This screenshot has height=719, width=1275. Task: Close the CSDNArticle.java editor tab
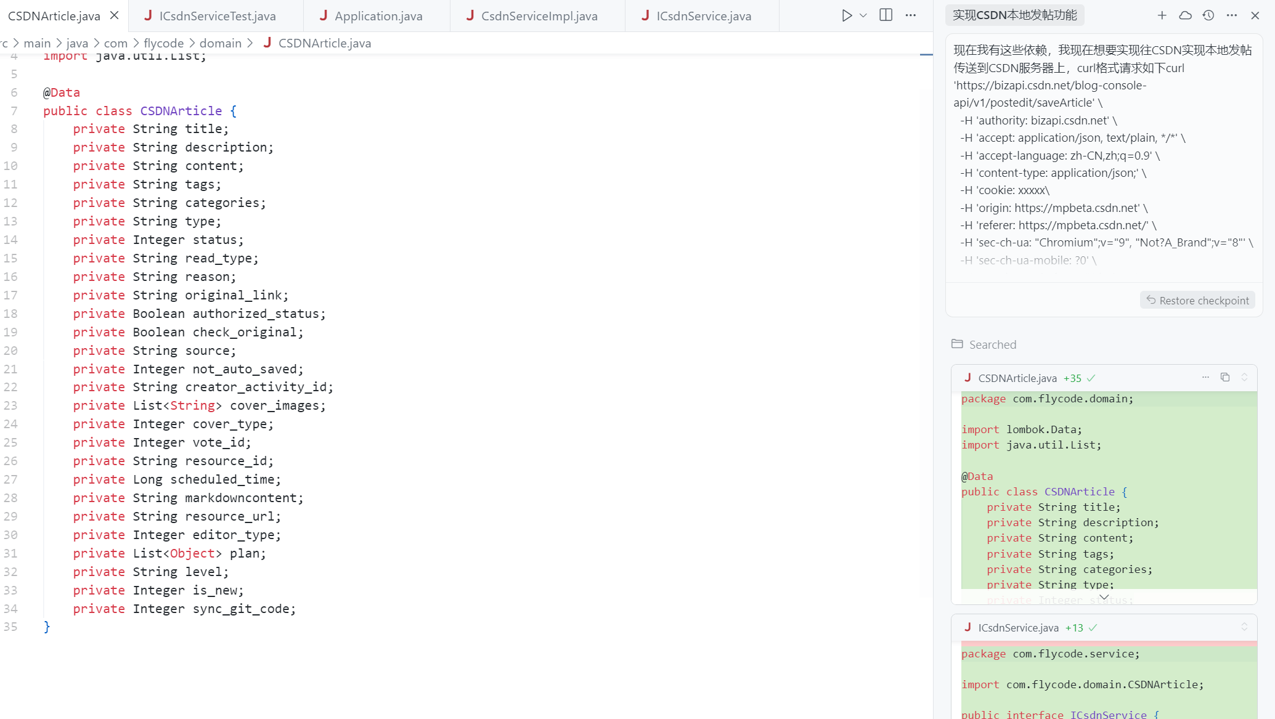coord(115,15)
